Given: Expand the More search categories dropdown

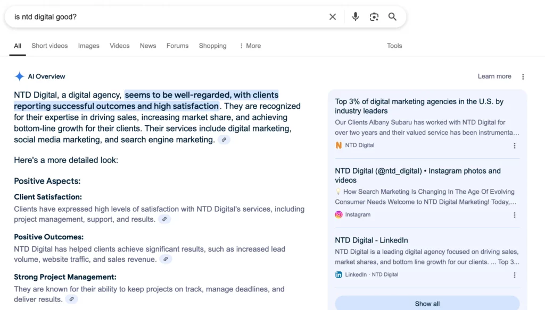Looking at the screenshot, I should coord(250,46).
